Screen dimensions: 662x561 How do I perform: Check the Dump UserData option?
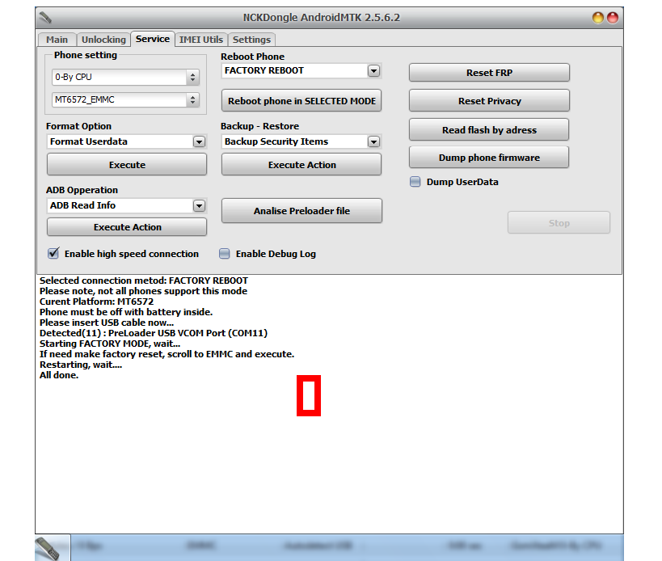click(415, 182)
